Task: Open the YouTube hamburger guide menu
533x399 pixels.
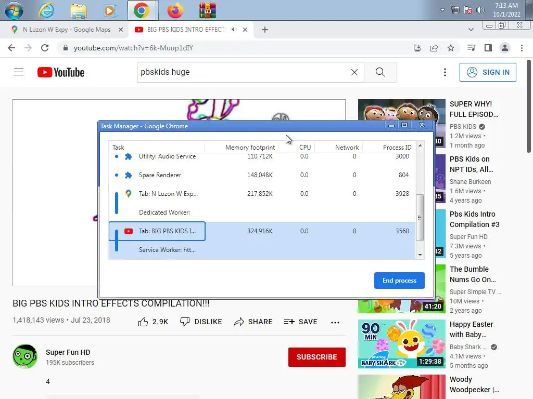Action: click(x=19, y=72)
